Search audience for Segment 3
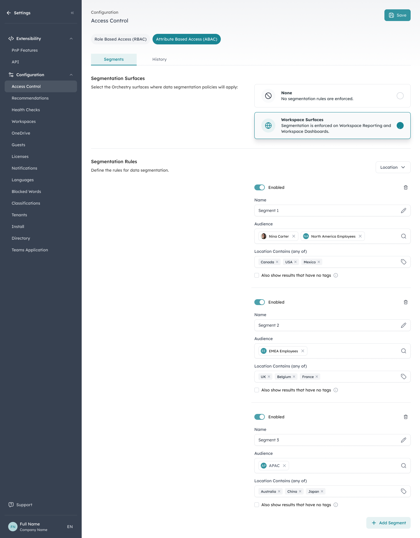Viewport: 420px width, 538px height. click(404, 466)
